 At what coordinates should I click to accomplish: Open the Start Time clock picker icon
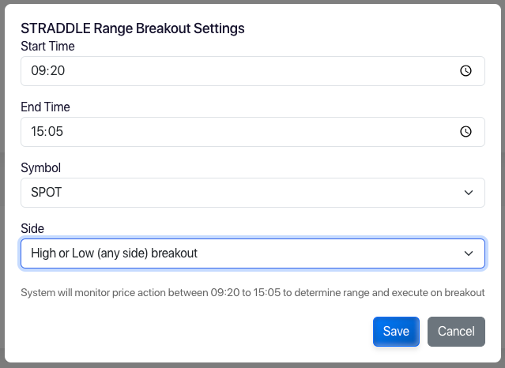[x=465, y=71]
